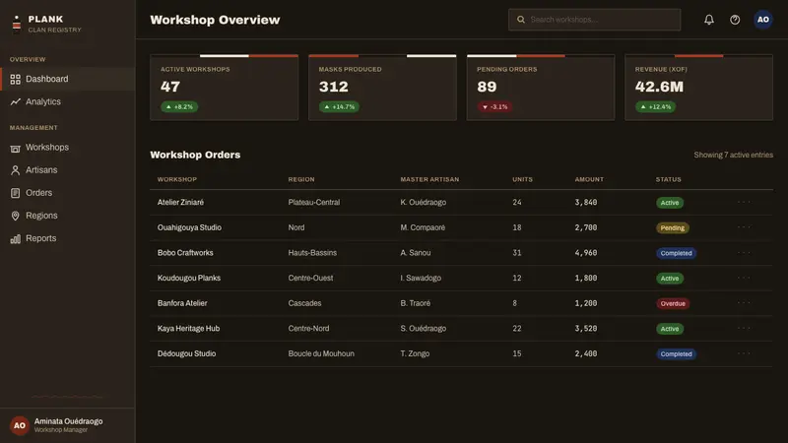
Task: Open row actions for Koudougou Planks
Action: click(744, 278)
